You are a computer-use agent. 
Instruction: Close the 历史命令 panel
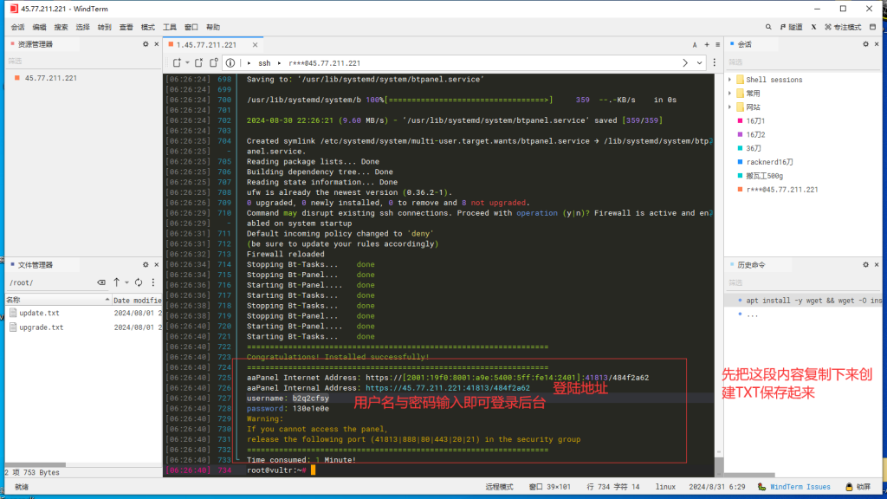pyautogui.click(x=877, y=265)
